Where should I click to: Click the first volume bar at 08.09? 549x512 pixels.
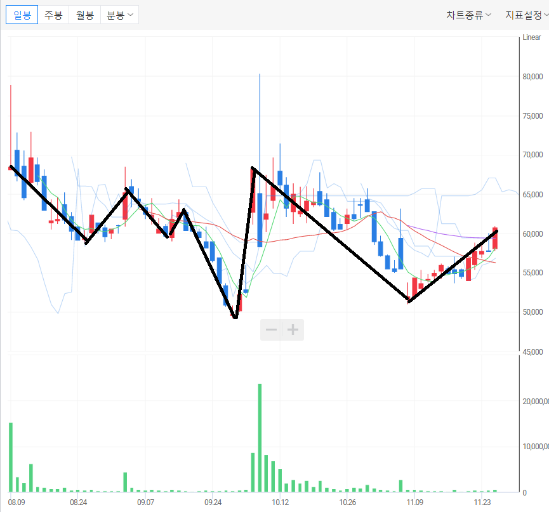pos(11,457)
